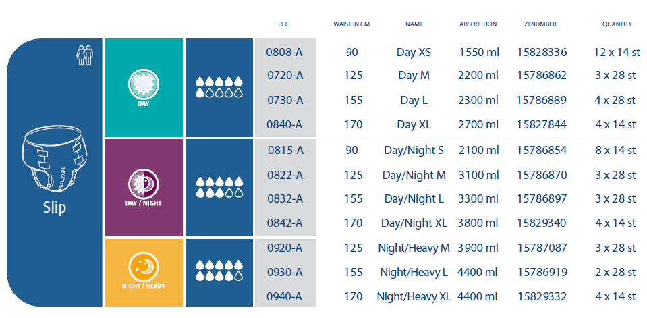Select reference code 0840-A

[x=285, y=124]
